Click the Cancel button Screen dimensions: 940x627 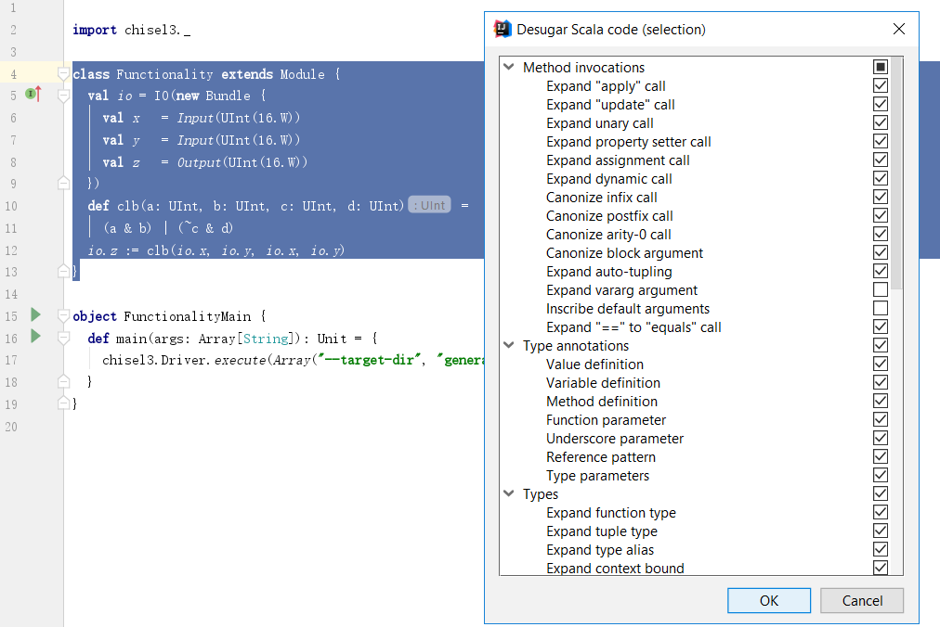(861, 600)
